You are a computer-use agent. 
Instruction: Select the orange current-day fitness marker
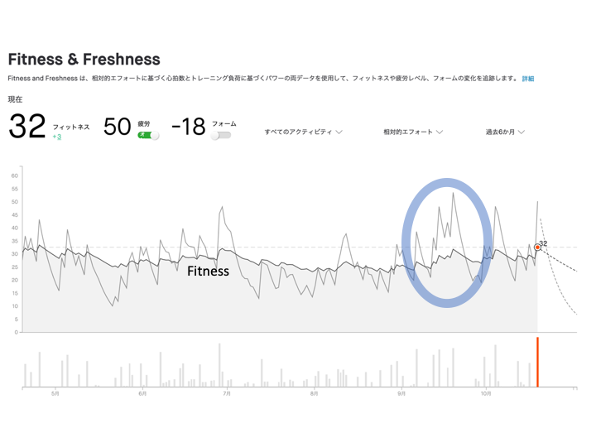click(x=537, y=248)
